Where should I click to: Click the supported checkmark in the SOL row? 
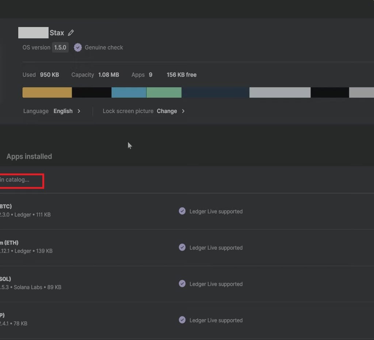pos(182,284)
